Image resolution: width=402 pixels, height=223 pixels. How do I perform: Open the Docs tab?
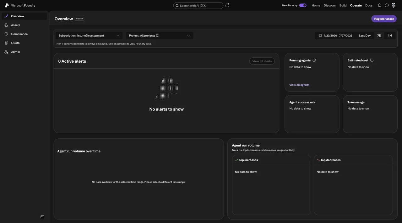point(369,5)
